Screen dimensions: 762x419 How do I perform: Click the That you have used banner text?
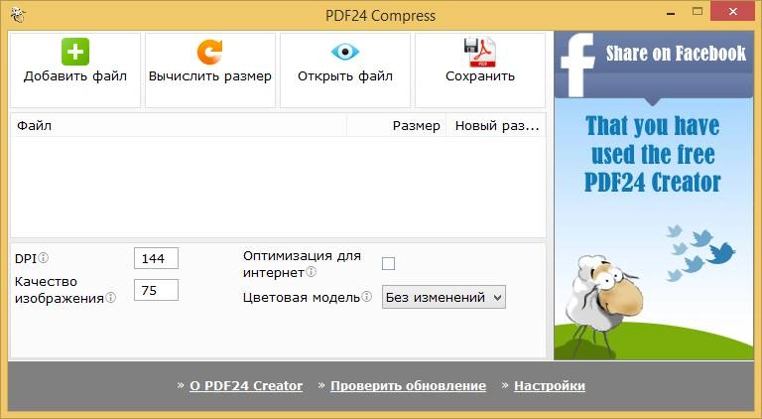(x=653, y=154)
